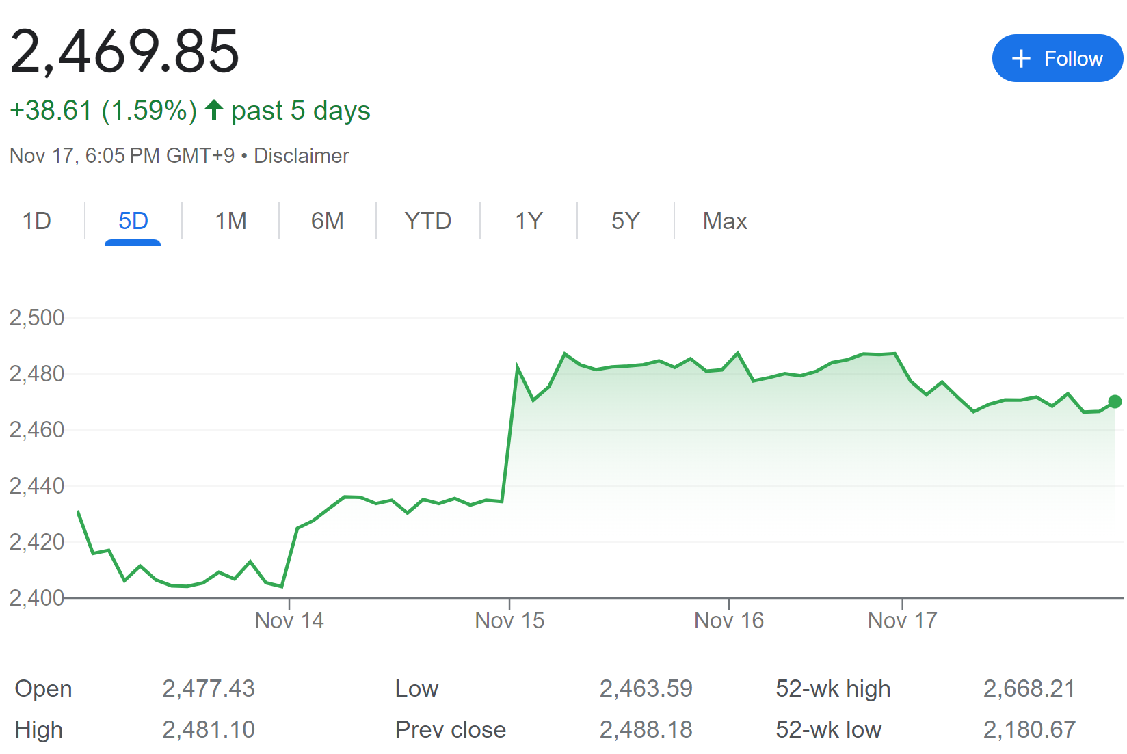Viewport: 1127px width, 754px height.
Task: Show the Max time range
Action: [725, 221]
